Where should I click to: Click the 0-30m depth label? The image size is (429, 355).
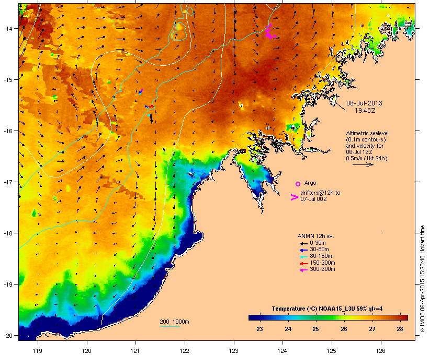coord(318,243)
